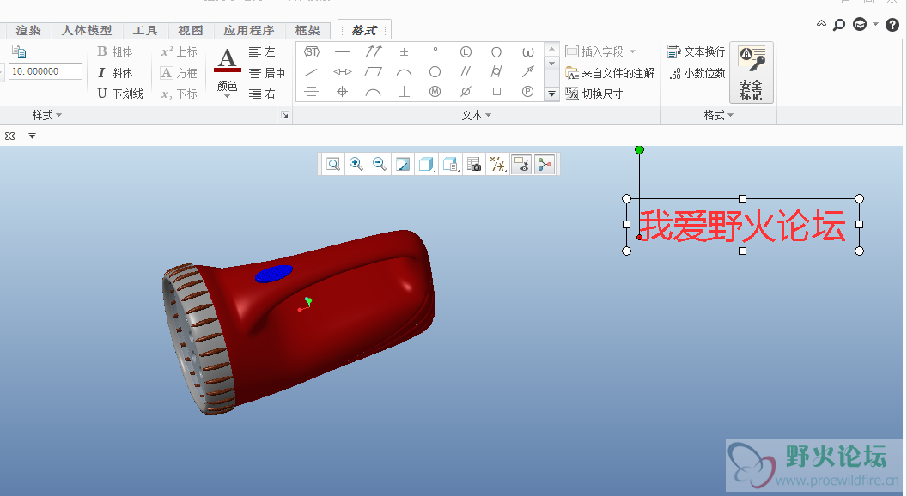Insert the angularity symbol

tap(312, 72)
